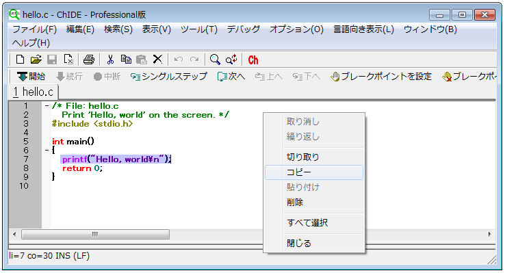Click the 続行 continue button
The width and height of the screenshot is (505, 273).
pyautogui.click(x=70, y=77)
